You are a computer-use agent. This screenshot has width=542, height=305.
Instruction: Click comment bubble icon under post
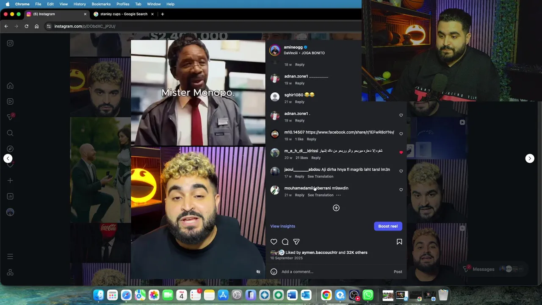285,242
